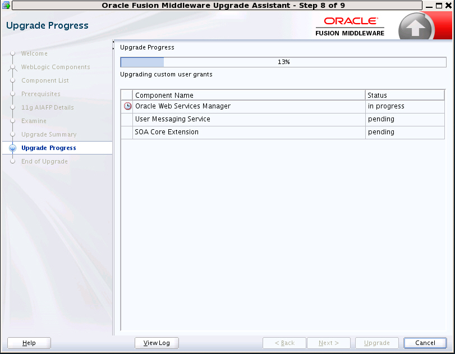
Task: Click pending status for SOA Core Extension
Action: (x=405, y=132)
